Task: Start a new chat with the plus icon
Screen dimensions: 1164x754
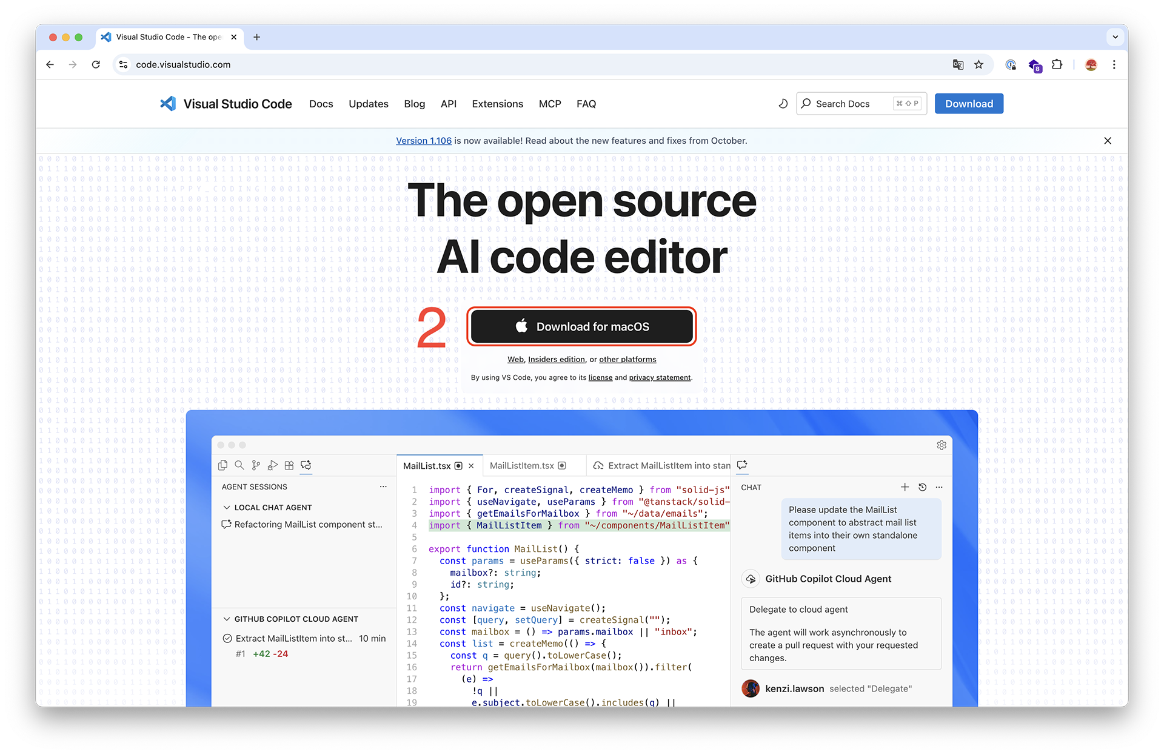Action: click(905, 486)
